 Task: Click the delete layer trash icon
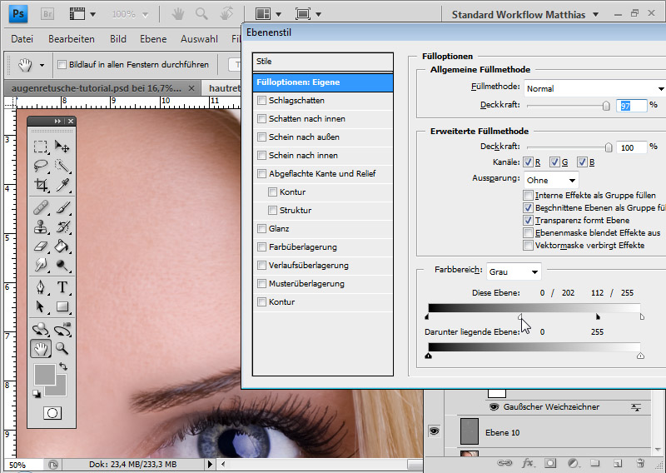[639, 462]
